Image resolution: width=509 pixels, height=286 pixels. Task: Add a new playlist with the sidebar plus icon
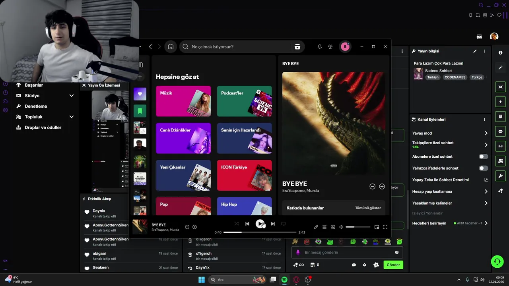click(x=140, y=77)
